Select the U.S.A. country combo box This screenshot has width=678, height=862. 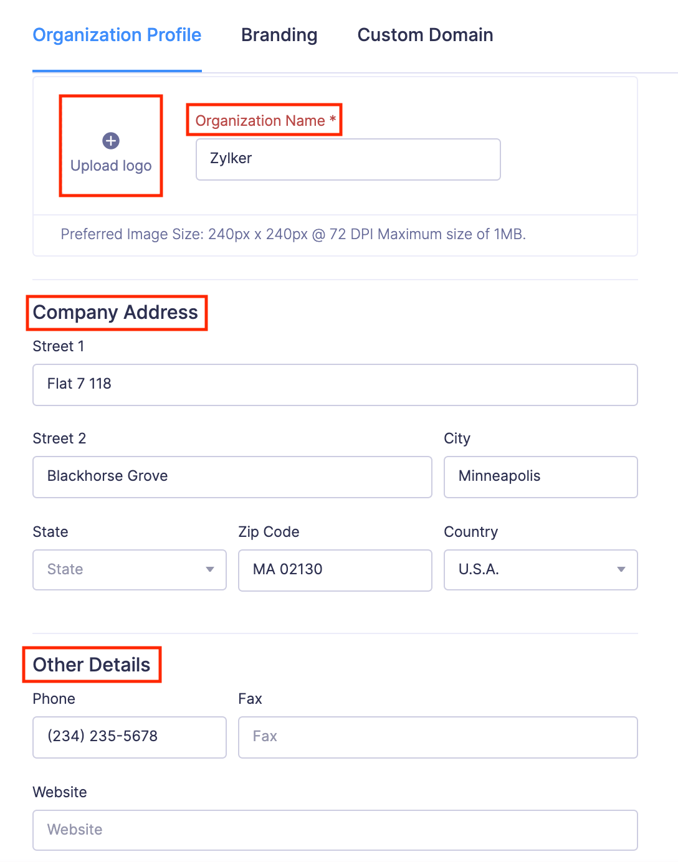(541, 569)
